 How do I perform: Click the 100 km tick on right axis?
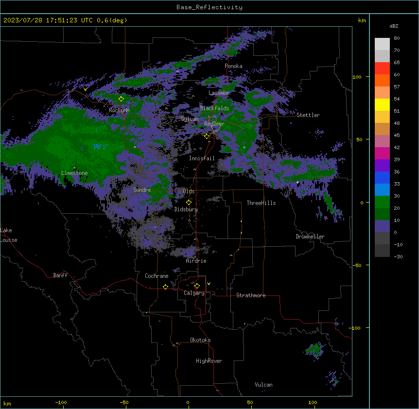tap(357, 77)
